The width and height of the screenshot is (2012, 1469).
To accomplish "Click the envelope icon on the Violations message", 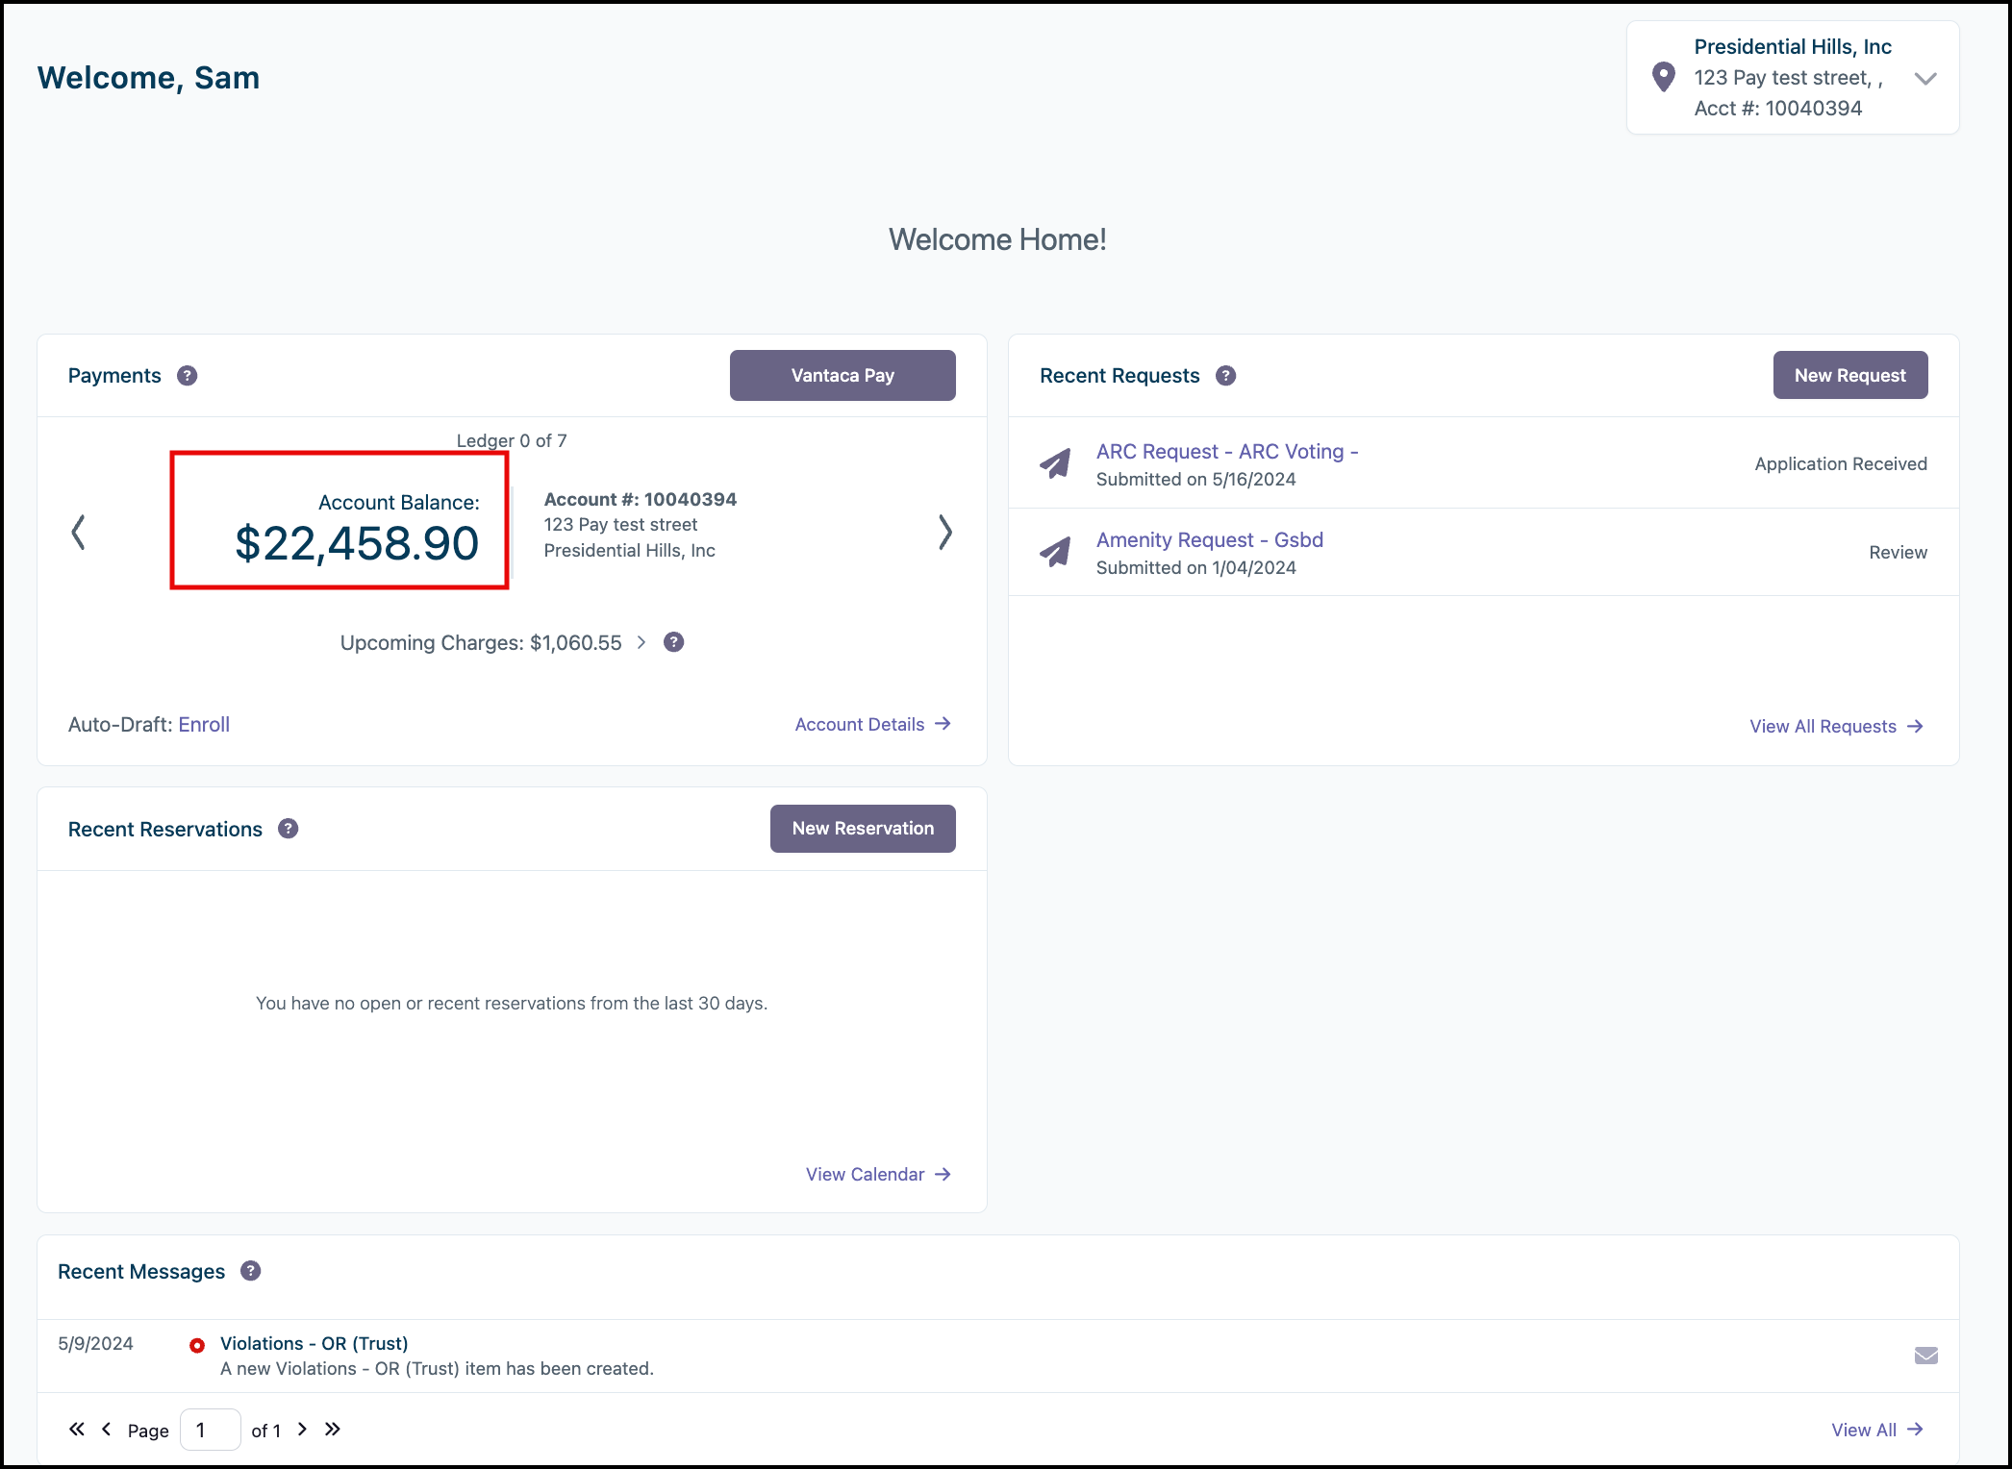I will pos(1925,1356).
